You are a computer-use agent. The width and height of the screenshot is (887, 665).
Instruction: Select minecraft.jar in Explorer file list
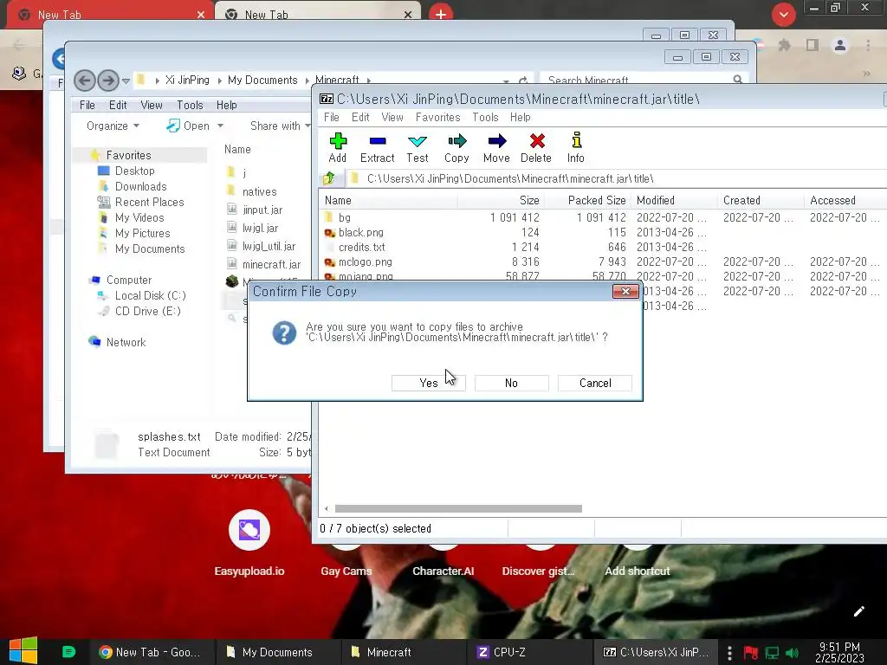point(271,264)
